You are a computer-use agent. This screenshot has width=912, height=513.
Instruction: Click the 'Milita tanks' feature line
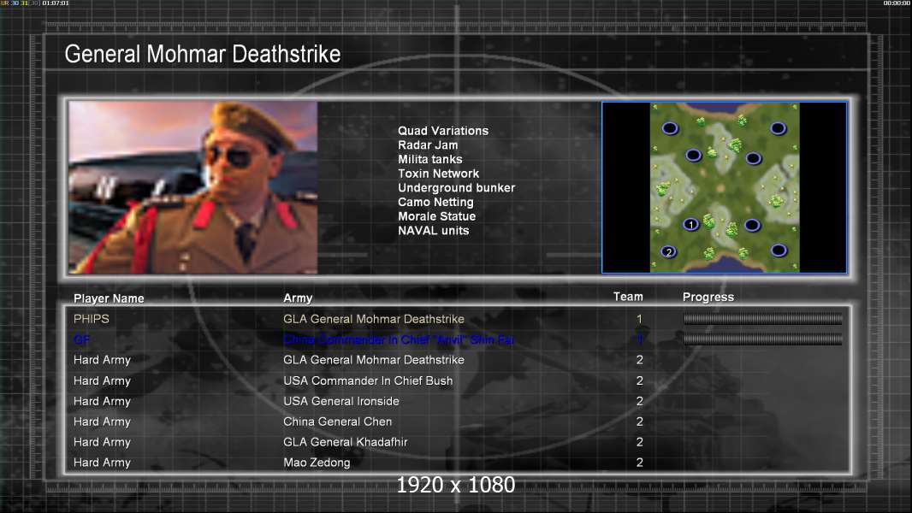[429, 159]
